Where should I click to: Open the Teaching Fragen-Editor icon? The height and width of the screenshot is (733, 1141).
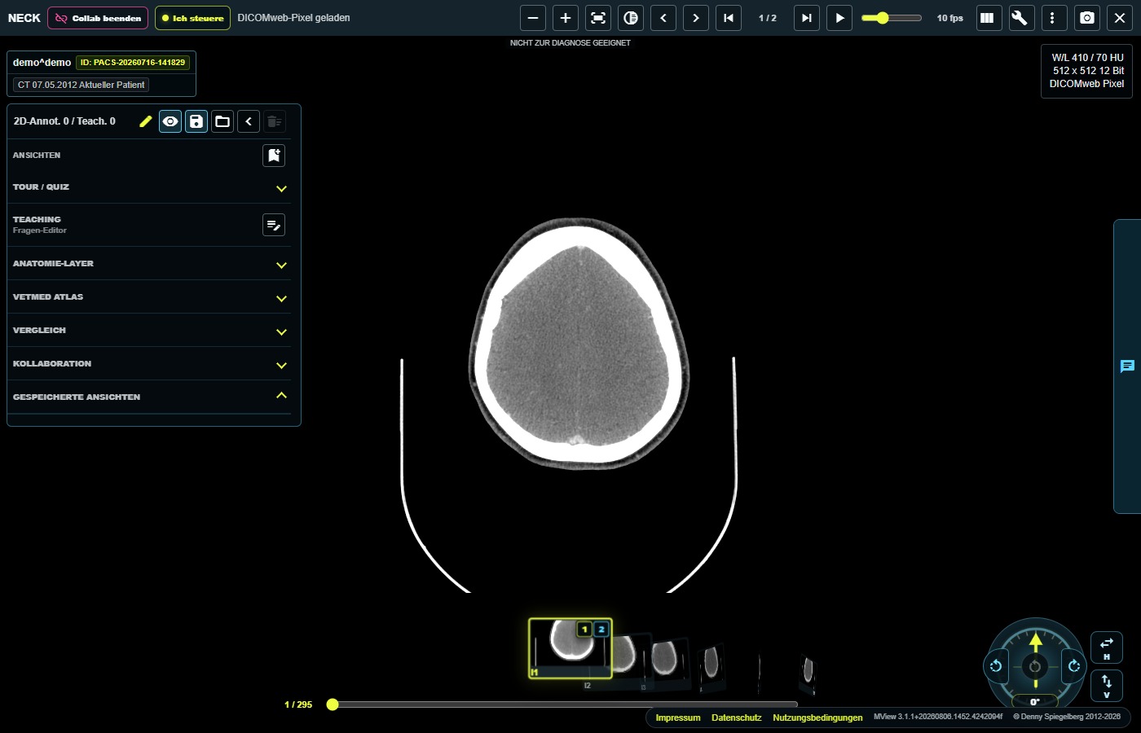tap(274, 225)
